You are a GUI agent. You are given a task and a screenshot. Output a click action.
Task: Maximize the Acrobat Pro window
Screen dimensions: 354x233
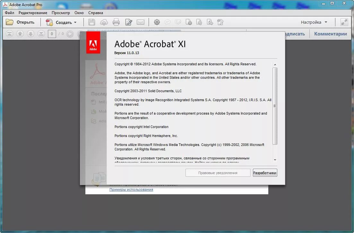pyautogui.click(x=332, y=4)
